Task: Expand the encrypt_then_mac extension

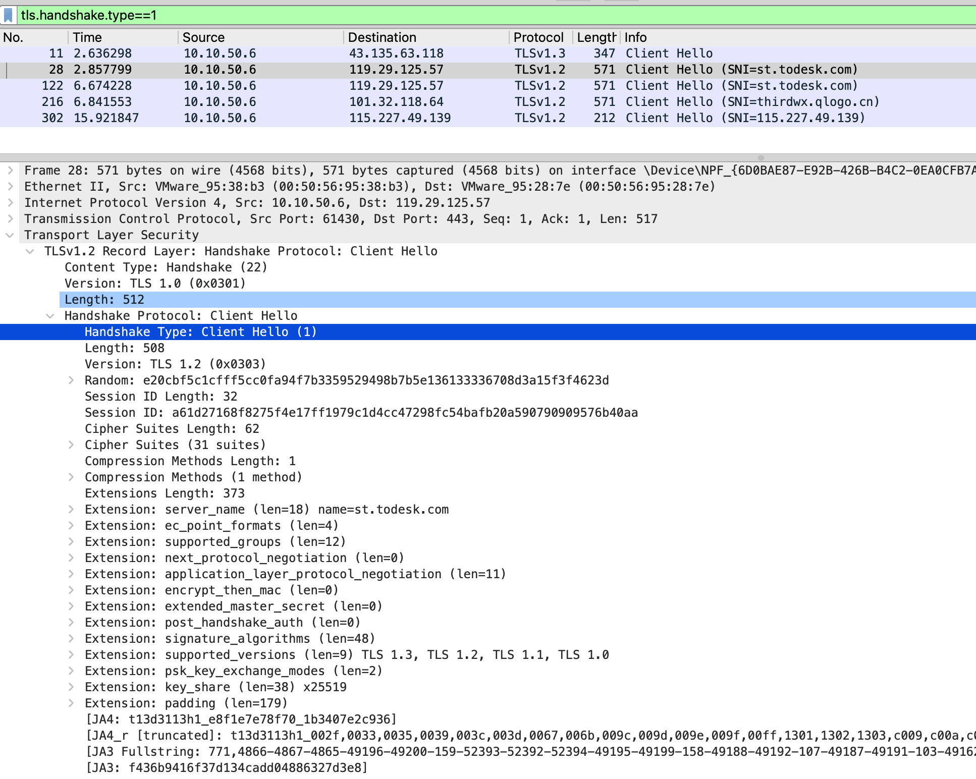Action: 71,590
